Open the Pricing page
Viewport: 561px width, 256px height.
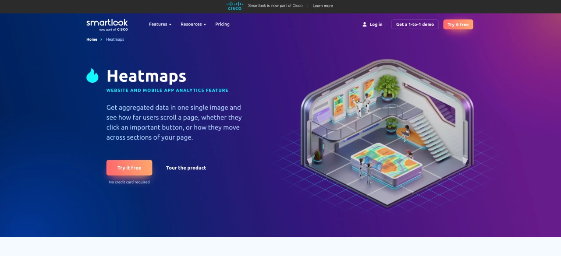click(222, 24)
